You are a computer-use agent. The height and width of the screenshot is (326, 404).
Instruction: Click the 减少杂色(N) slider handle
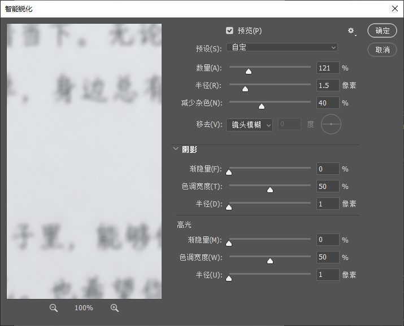(x=262, y=106)
